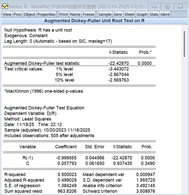Click the Print button
Image resolution: width=189 pixels, height=195 pixels.
tap(63, 14)
